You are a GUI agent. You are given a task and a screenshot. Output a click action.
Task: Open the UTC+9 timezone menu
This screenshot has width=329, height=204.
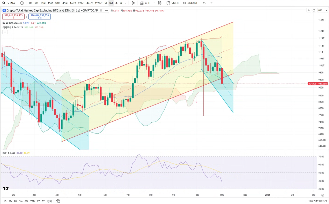pyautogui.click(x=318, y=201)
